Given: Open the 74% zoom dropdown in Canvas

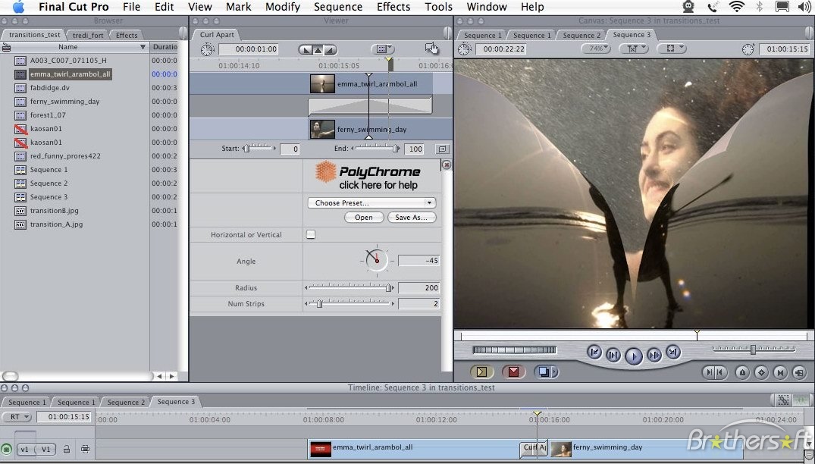Looking at the screenshot, I should pos(596,49).
